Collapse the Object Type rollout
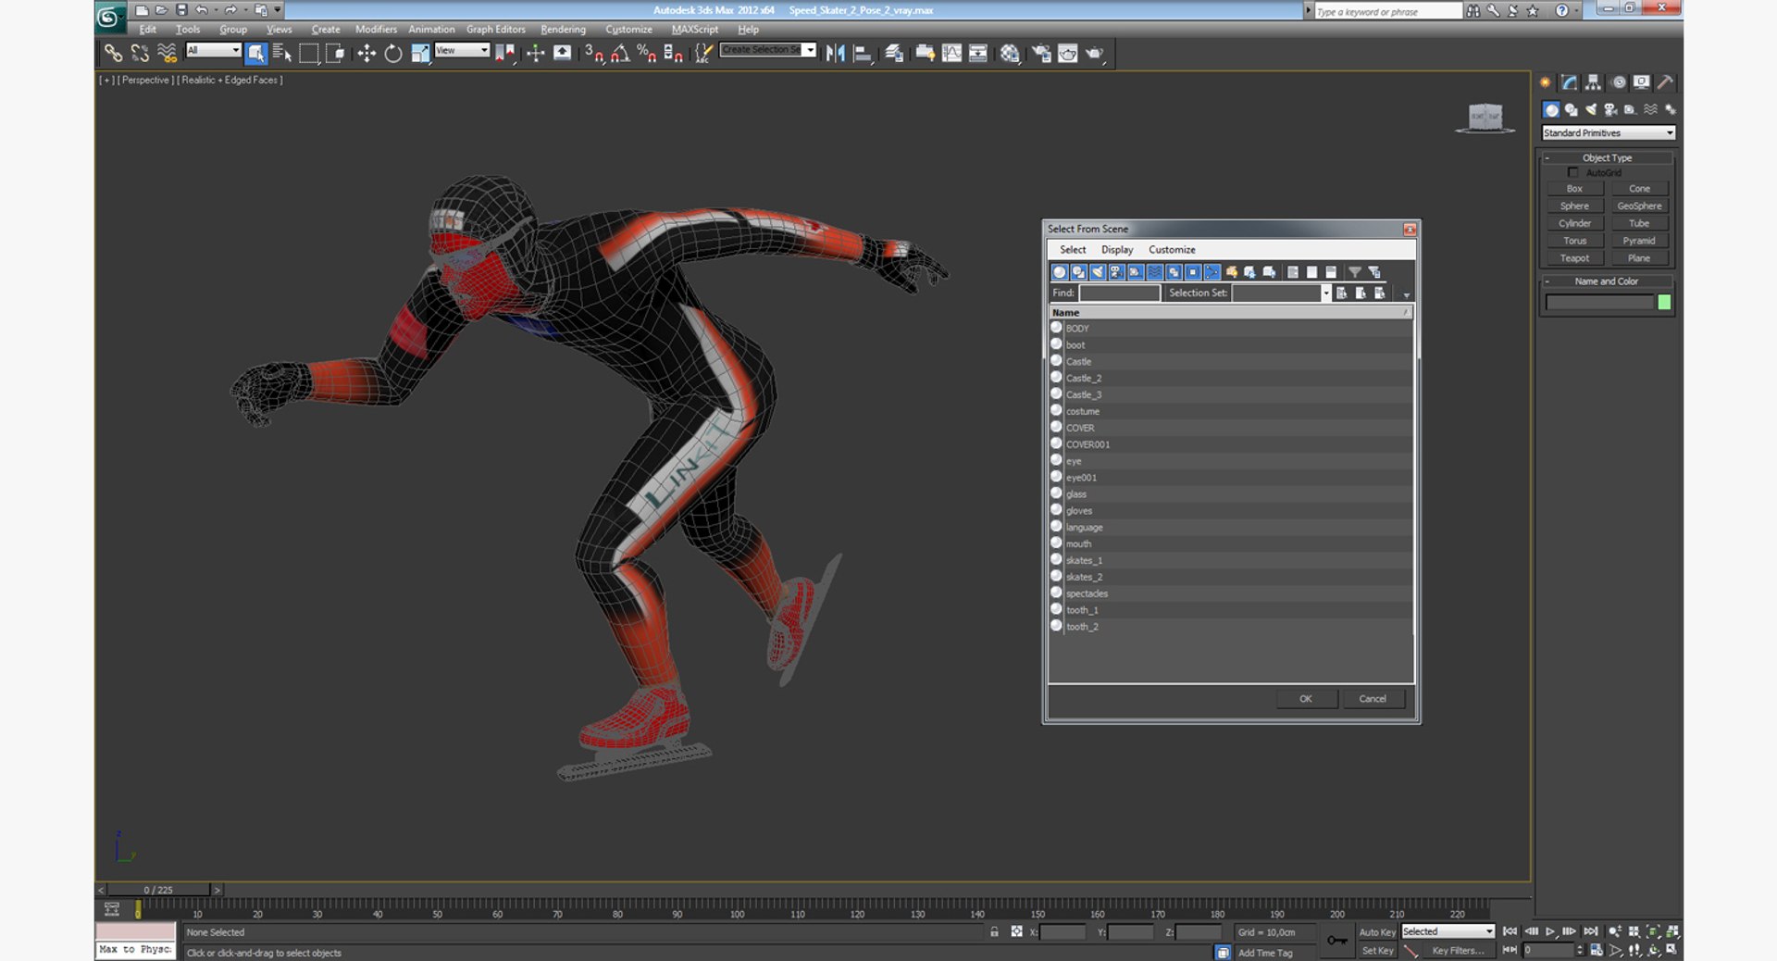 pyautogui.click(x=1608, y=158)
